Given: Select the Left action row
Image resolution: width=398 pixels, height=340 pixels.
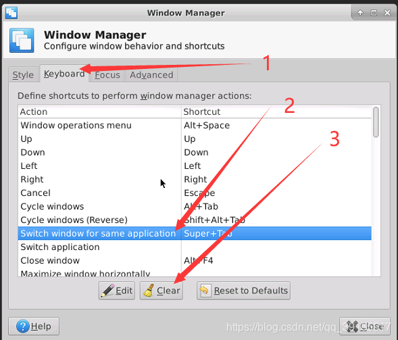Looking at the screenshot, I should click(x=195, y=166).
